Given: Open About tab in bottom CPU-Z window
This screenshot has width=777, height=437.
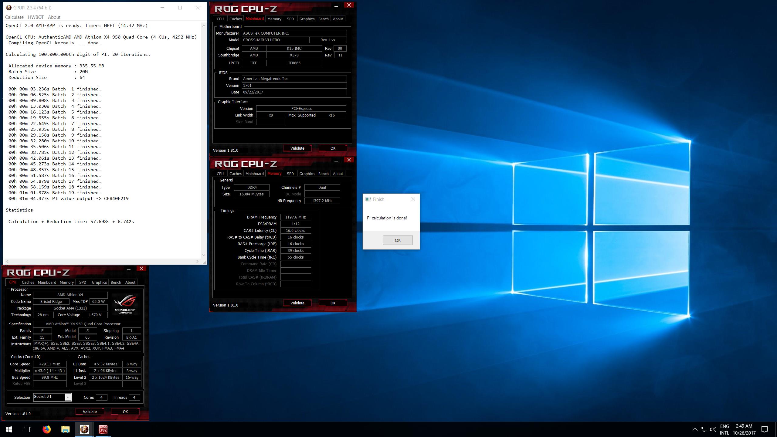Looking at the screenshot, I should 130,282.
